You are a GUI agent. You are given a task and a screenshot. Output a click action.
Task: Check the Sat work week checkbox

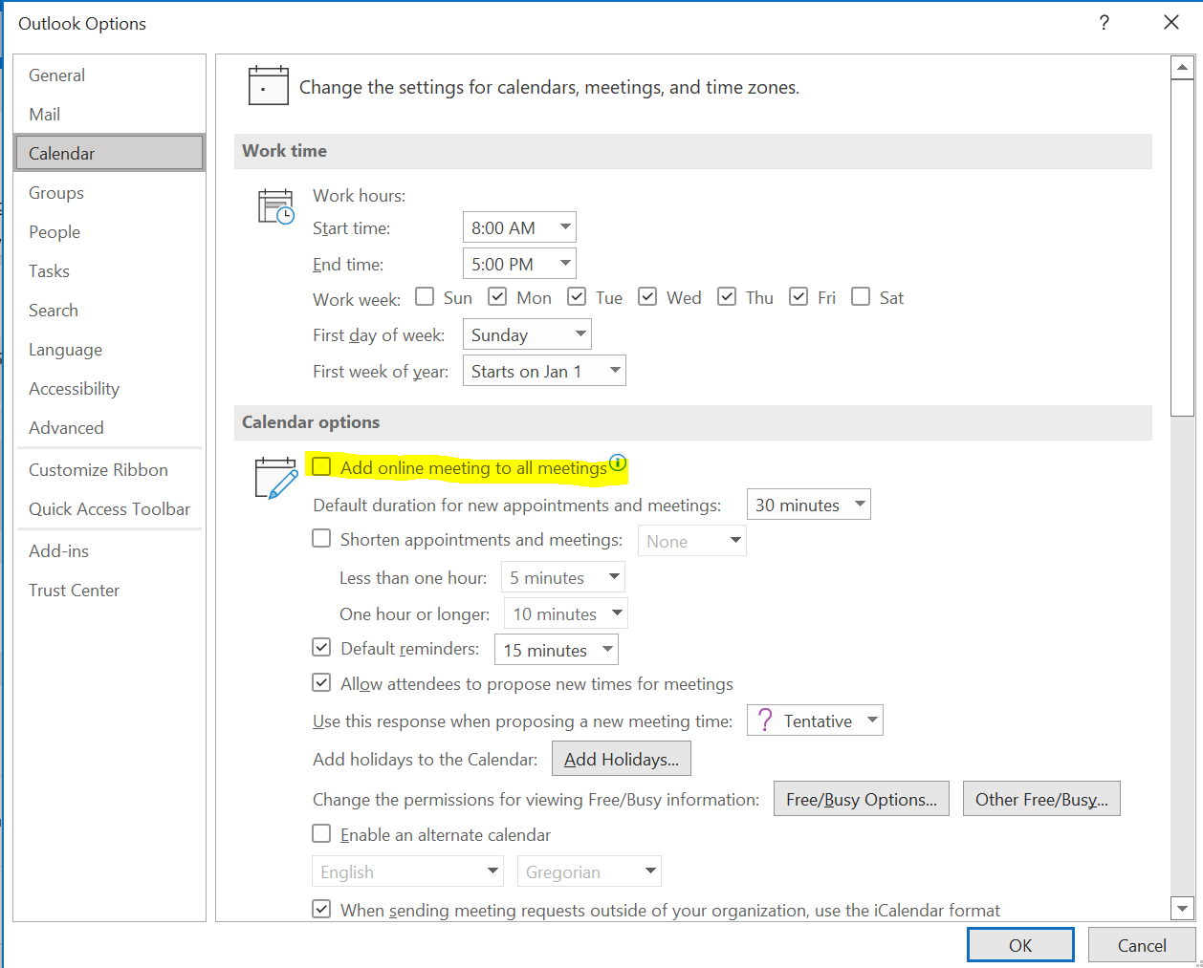click(x=861, y=296)
